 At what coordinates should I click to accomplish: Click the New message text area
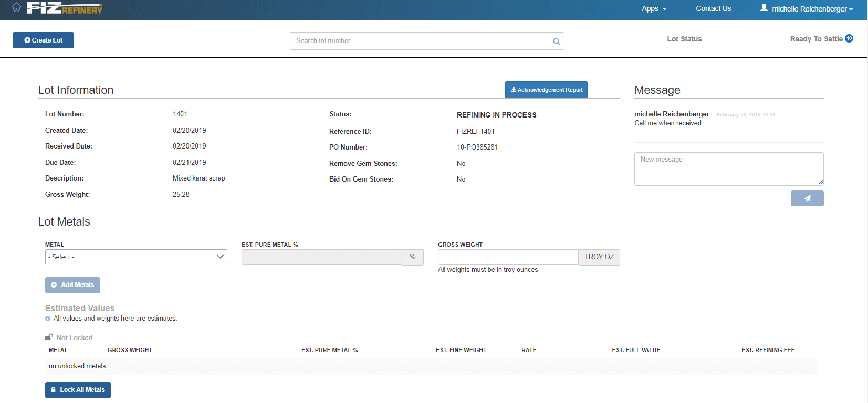pyautogui.click(x=729, y=169)
